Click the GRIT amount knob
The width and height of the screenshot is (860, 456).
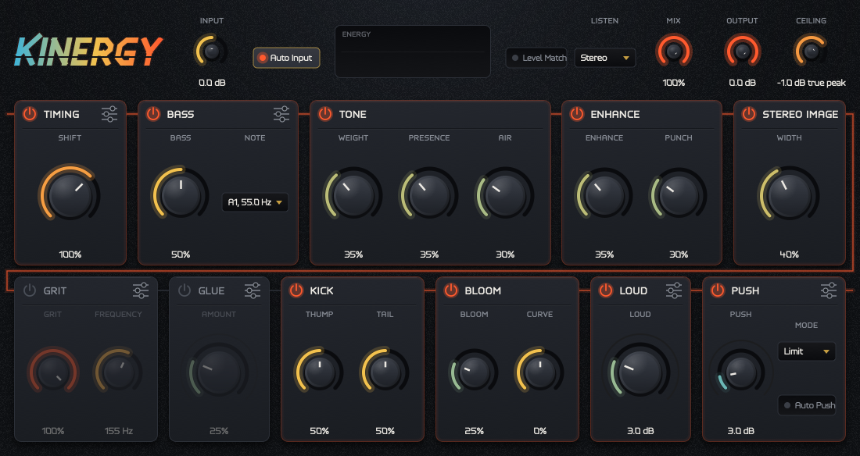tap(53, 372)
